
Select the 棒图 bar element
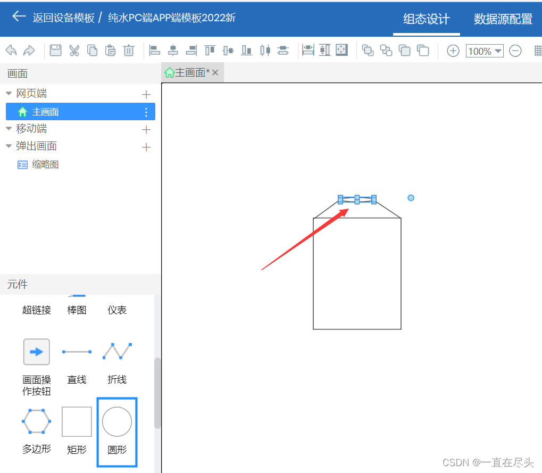77,310
